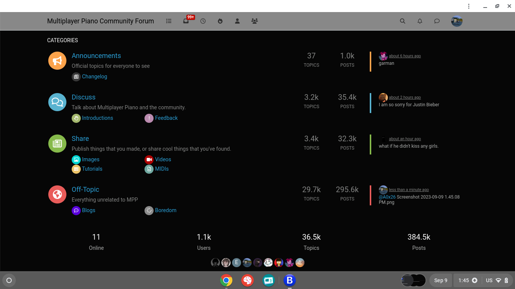Open the blue B app on shelf

click(x=290, y=280)
